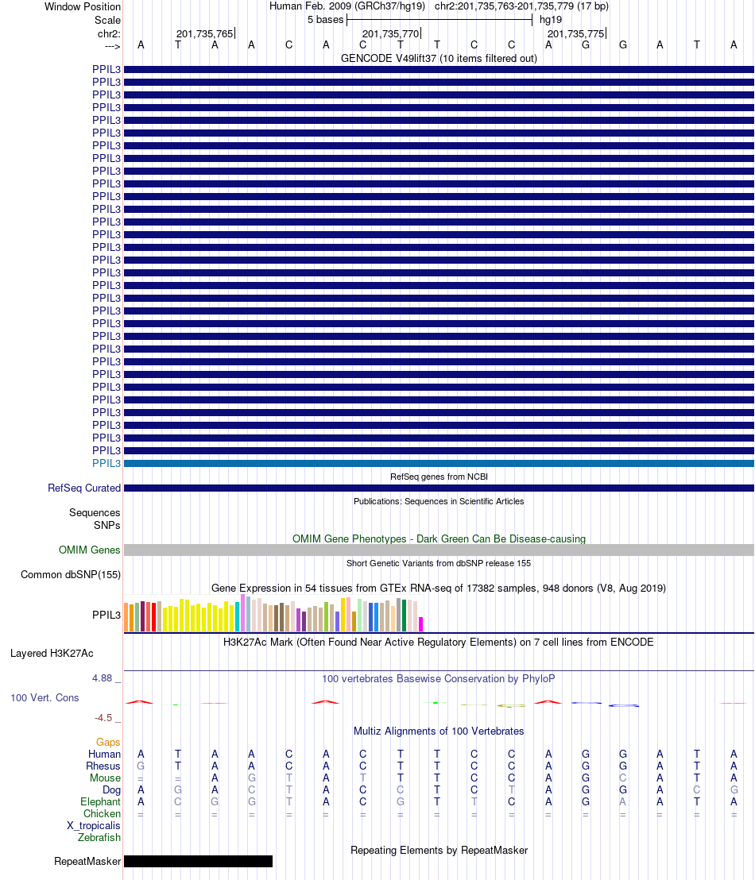Screen dimensions: 755x880
Task: Click the light-blue PPIL3 transcript label
Action: (x=106, y=464)
